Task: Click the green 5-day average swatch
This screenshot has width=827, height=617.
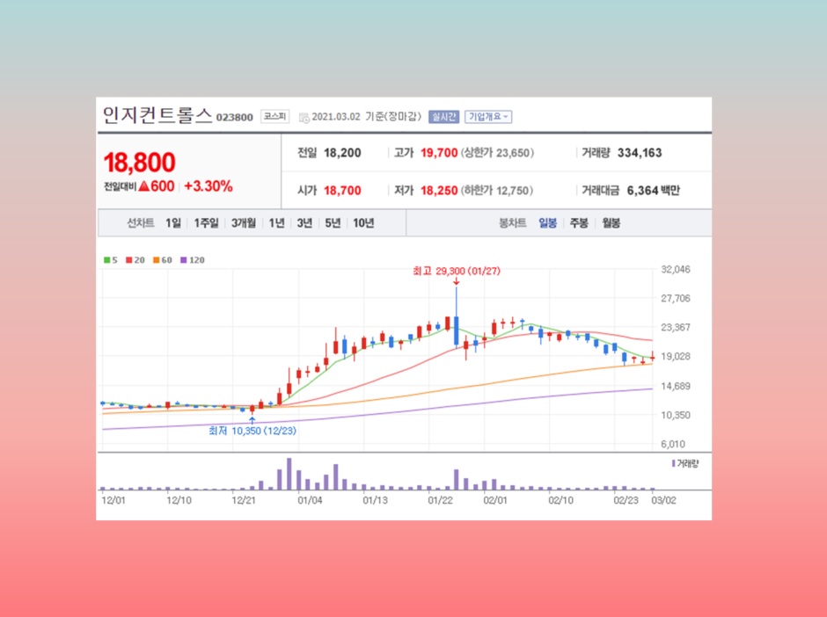Action: 107,260
